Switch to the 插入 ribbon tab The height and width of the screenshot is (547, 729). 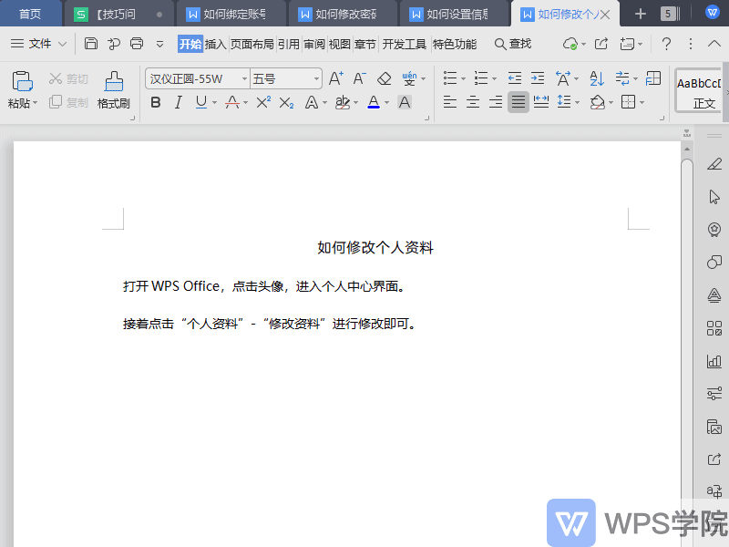pos(216,44)
